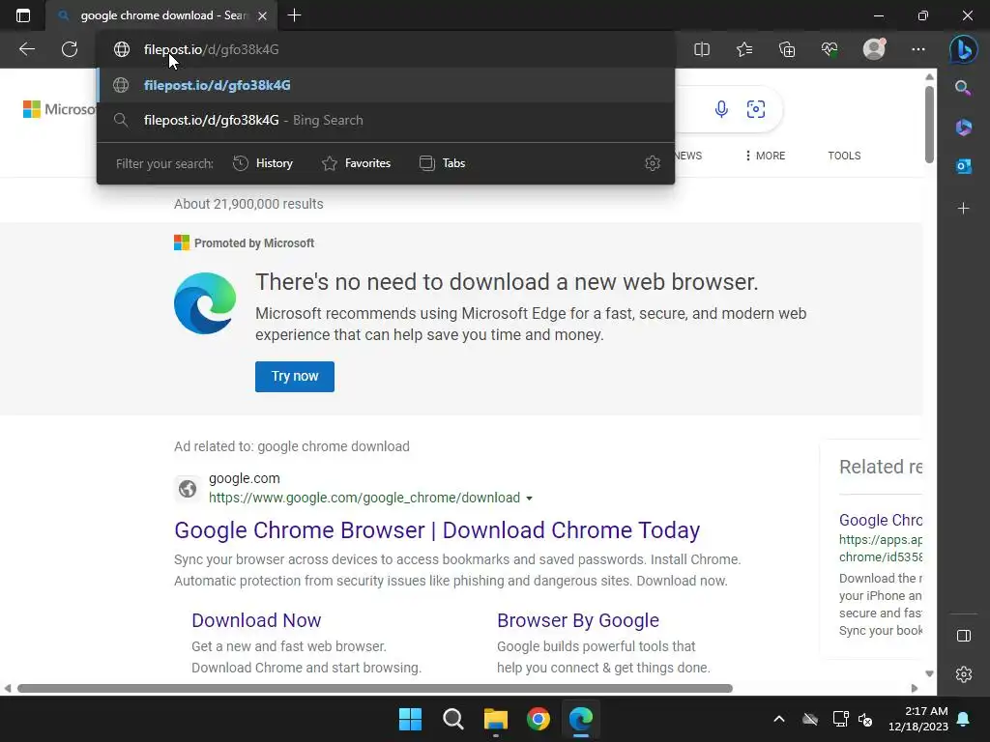Screen dimensions: 990x742
Task: Toggle the sidebar visibility icon
Action: [964, 636]
